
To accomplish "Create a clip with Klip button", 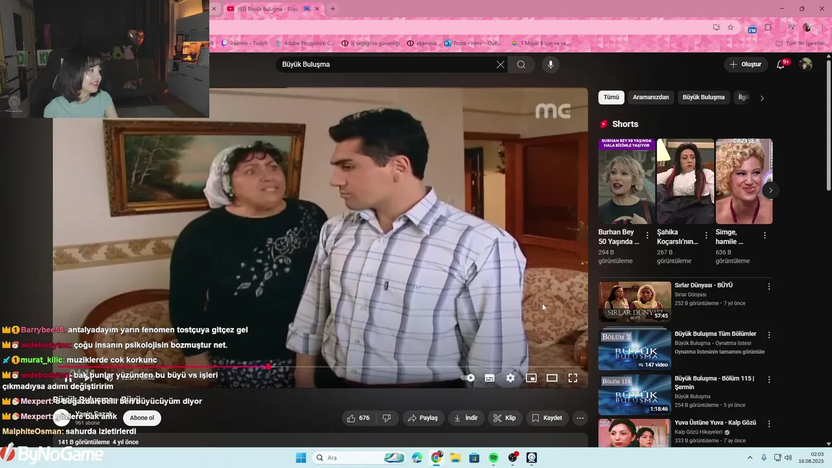I will click(x=504, y=418).
